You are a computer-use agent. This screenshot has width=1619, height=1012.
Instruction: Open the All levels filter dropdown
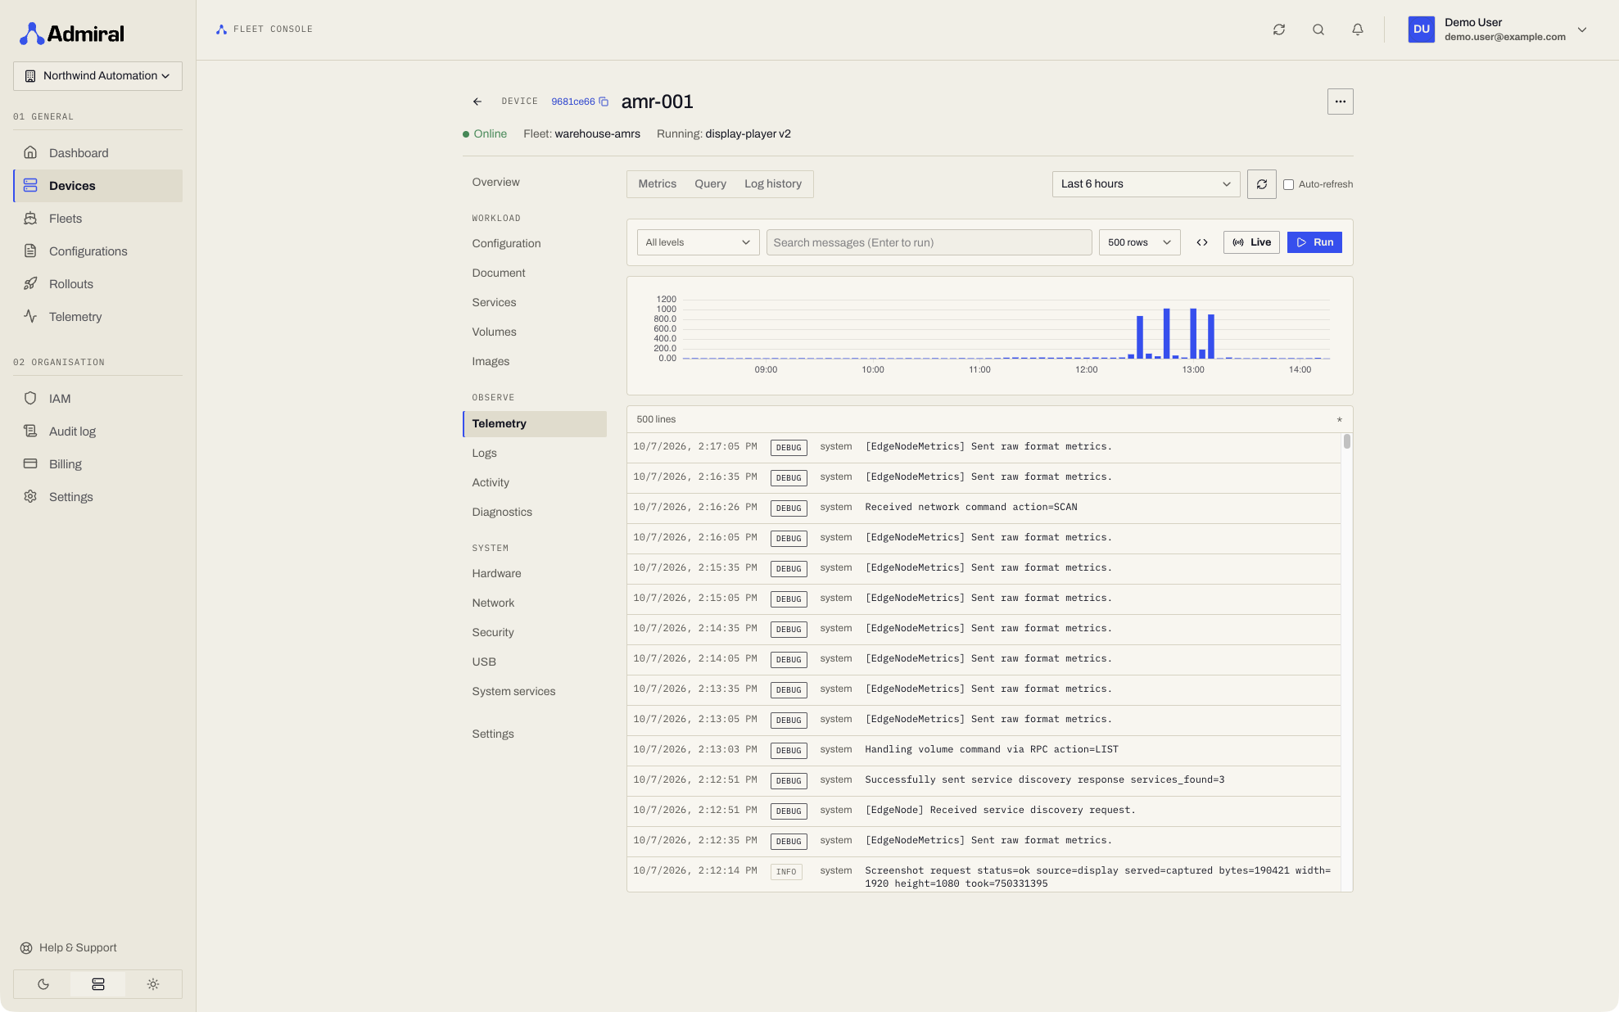pyautogui.click(x=698, y=242)
